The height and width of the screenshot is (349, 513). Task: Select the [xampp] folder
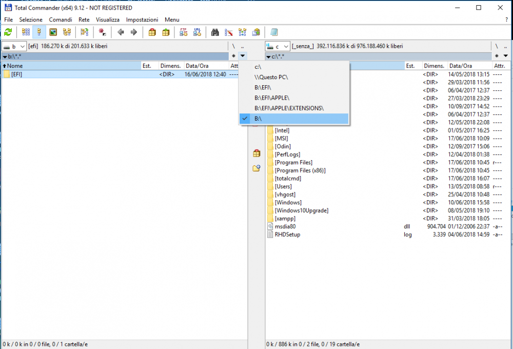(x=389, y=218)
